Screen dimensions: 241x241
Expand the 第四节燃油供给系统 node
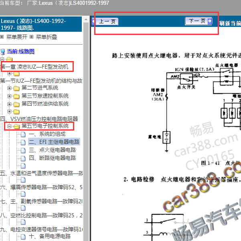point(9,104)
